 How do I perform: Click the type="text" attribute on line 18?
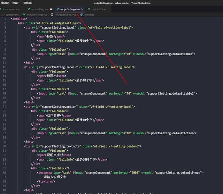point(57,93)
